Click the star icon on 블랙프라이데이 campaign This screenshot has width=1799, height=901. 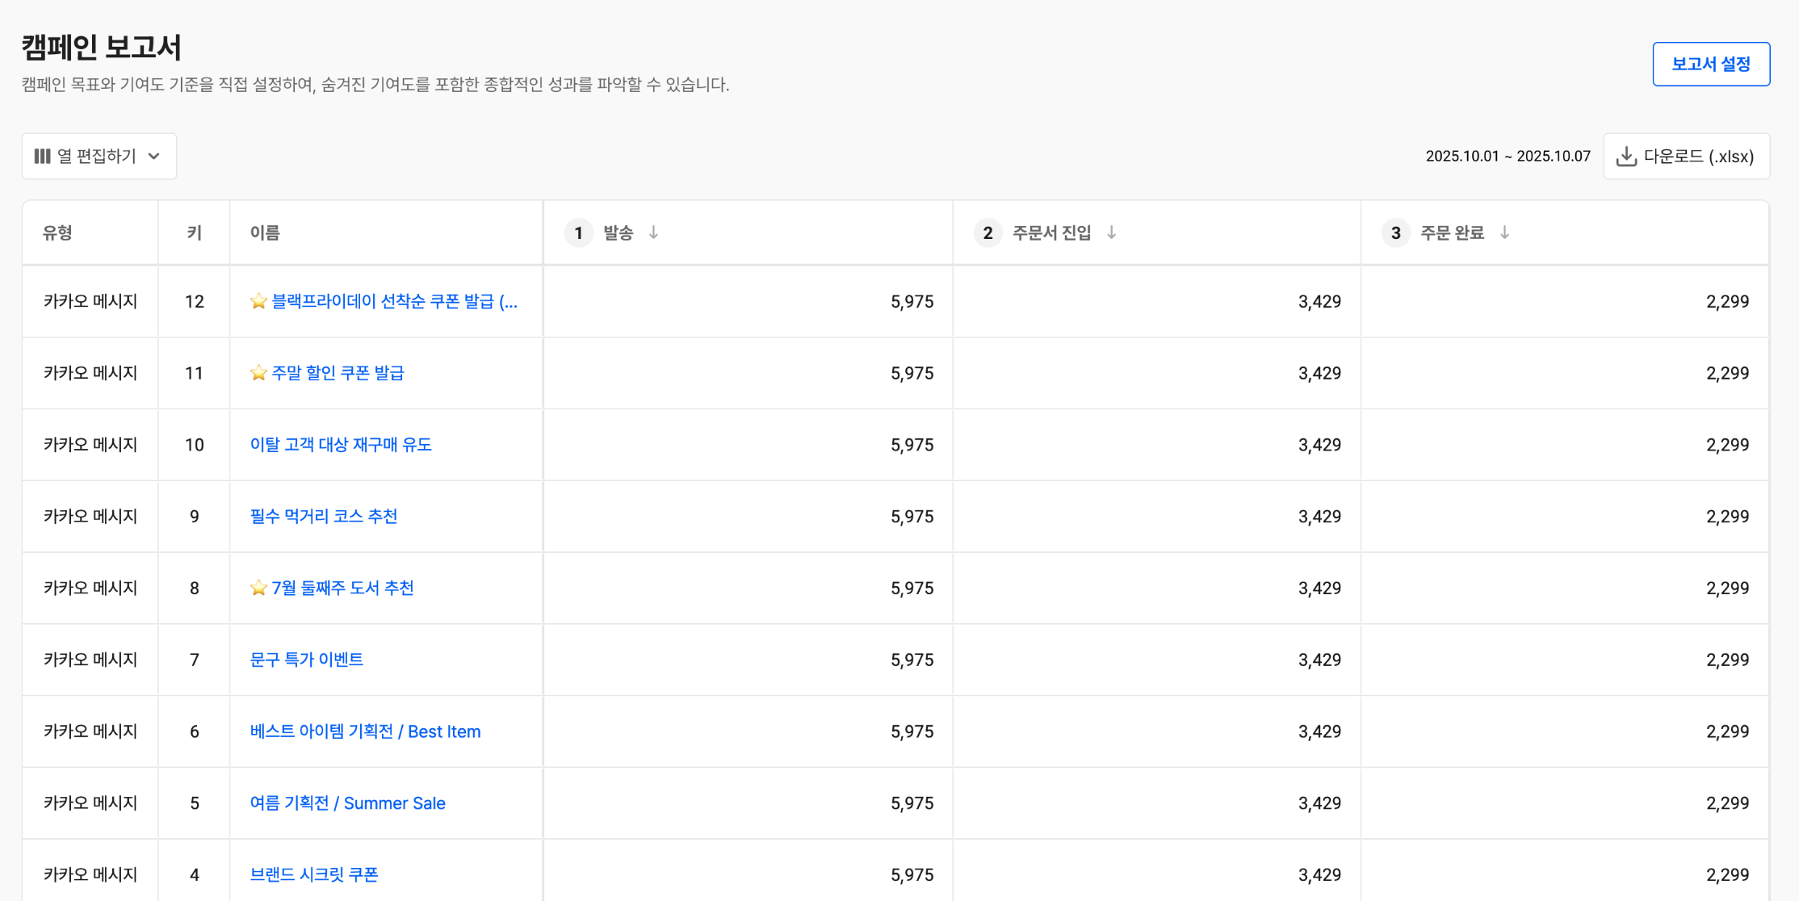[x=258, y=301]
